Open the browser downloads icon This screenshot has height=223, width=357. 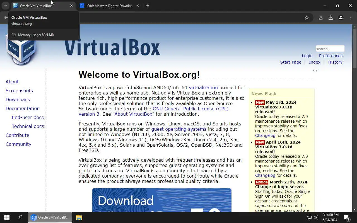click(331, 18)
